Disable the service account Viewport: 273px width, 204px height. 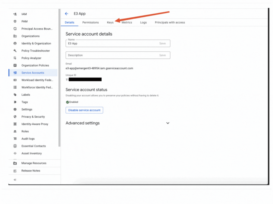tap(84, 110)
